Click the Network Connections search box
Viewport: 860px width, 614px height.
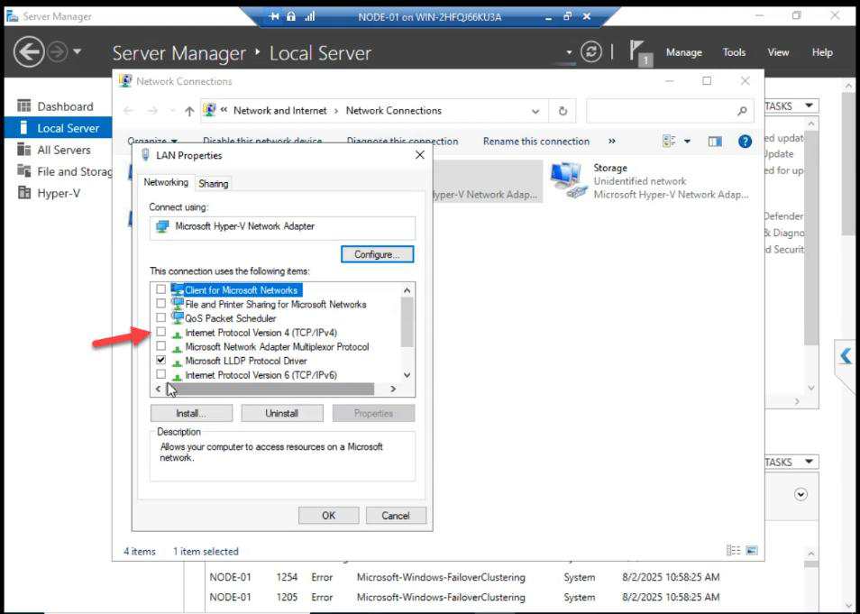[x=670, y=112]
